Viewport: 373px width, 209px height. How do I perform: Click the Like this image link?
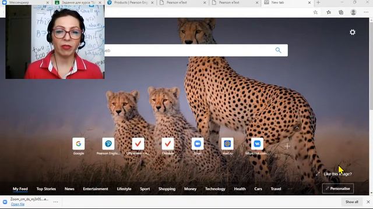point(337,174)
